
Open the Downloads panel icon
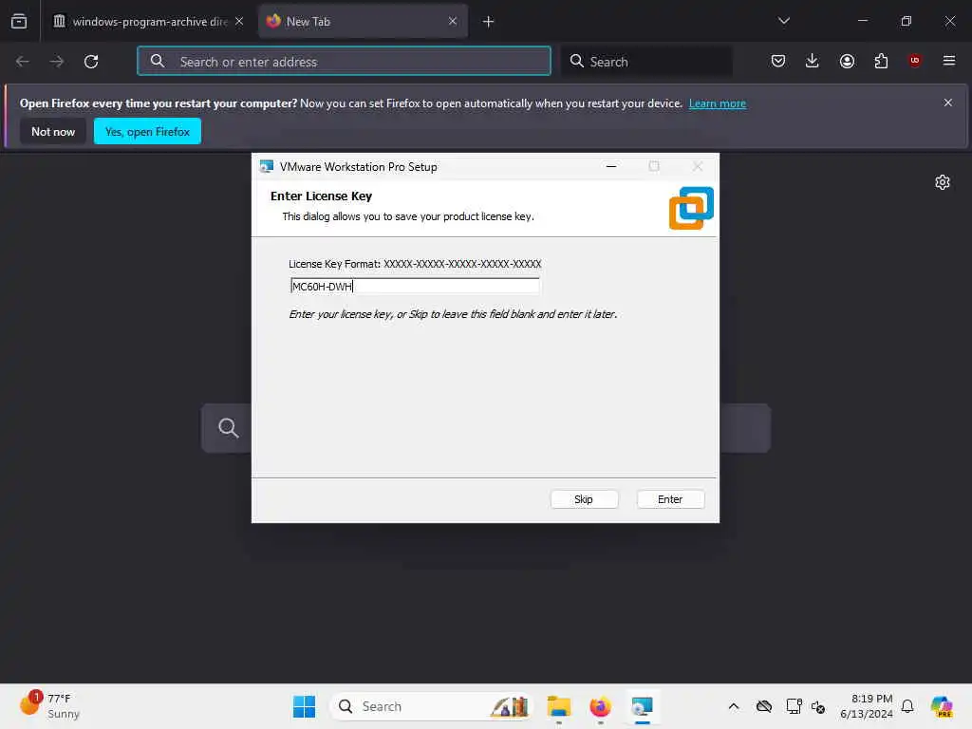(x=813, y=61)
